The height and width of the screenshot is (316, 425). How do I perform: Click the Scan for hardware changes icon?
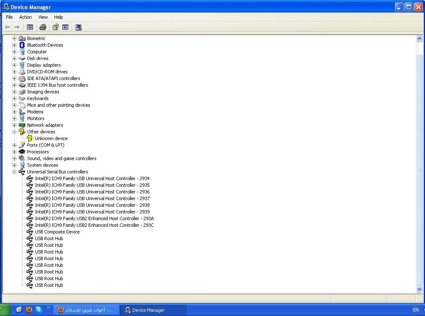click(78, 27)
